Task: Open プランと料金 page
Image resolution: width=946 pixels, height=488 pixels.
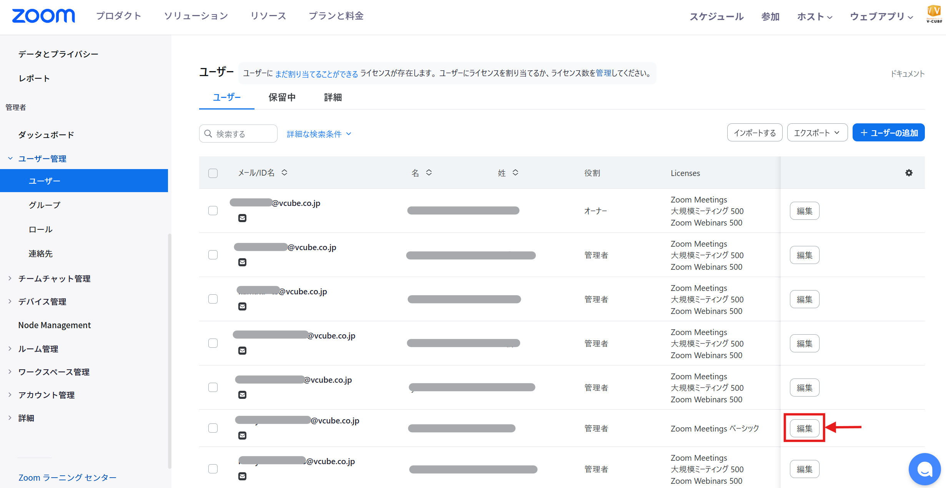Action: (x=336, y=16)
